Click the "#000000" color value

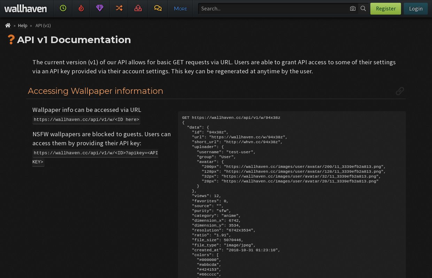coord(209,260)
